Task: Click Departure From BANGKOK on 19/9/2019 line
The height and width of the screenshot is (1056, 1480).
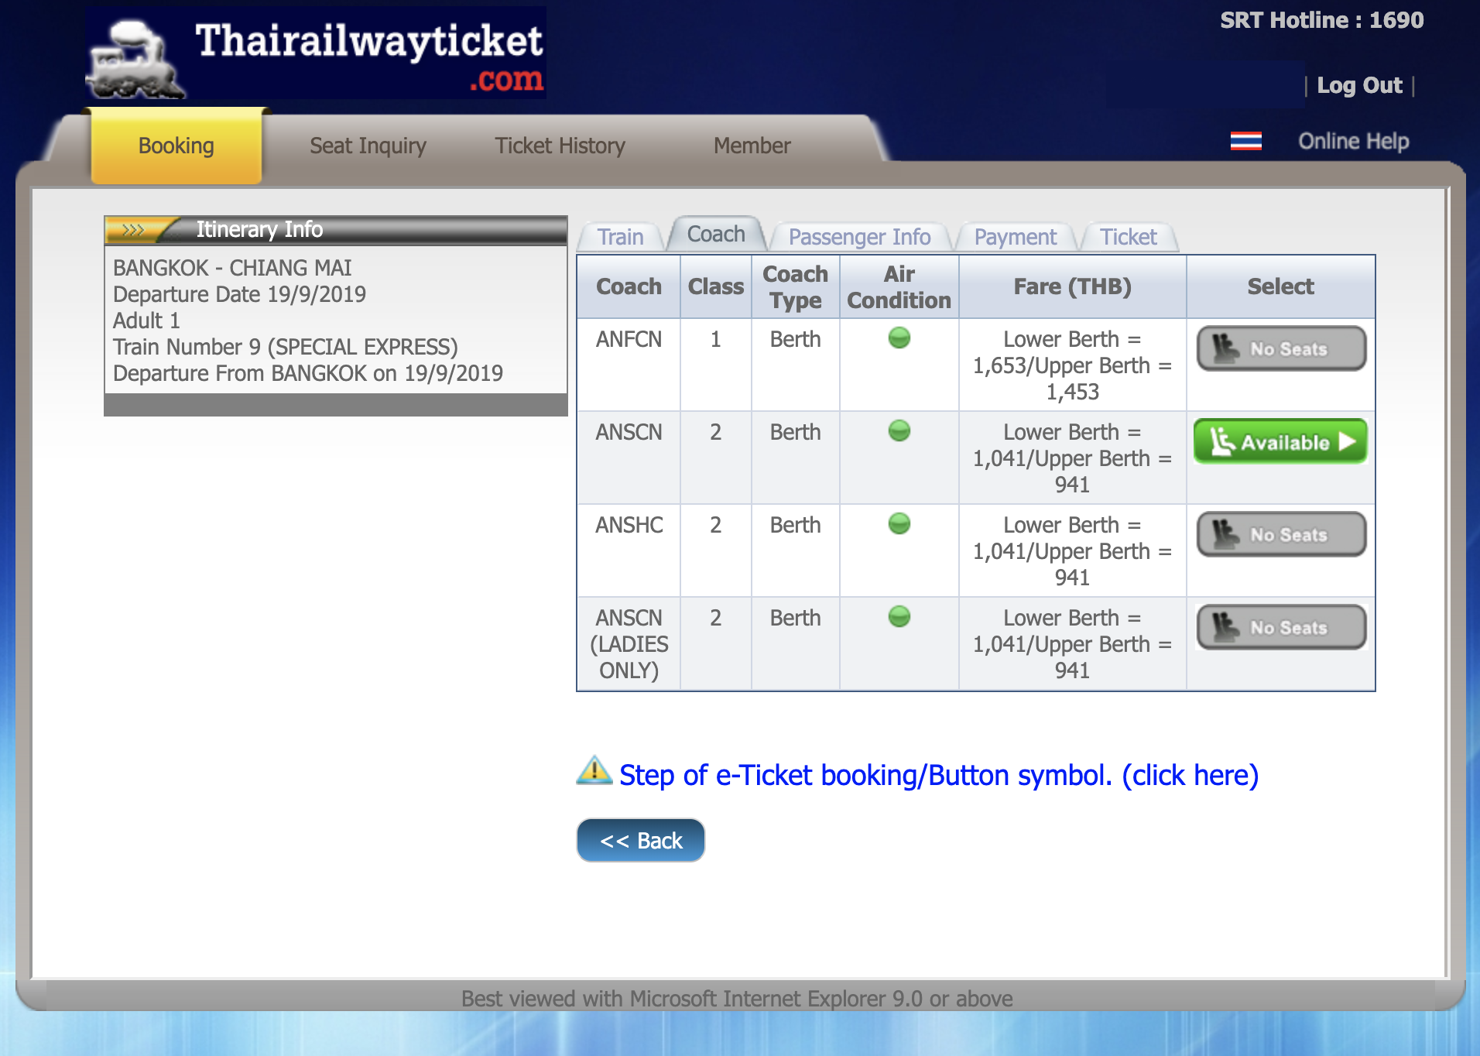Action: pyautogui.click(x=308, y=373)
